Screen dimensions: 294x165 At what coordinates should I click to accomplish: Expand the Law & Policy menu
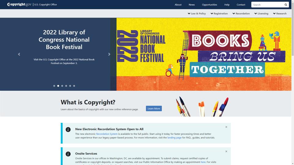197,13
